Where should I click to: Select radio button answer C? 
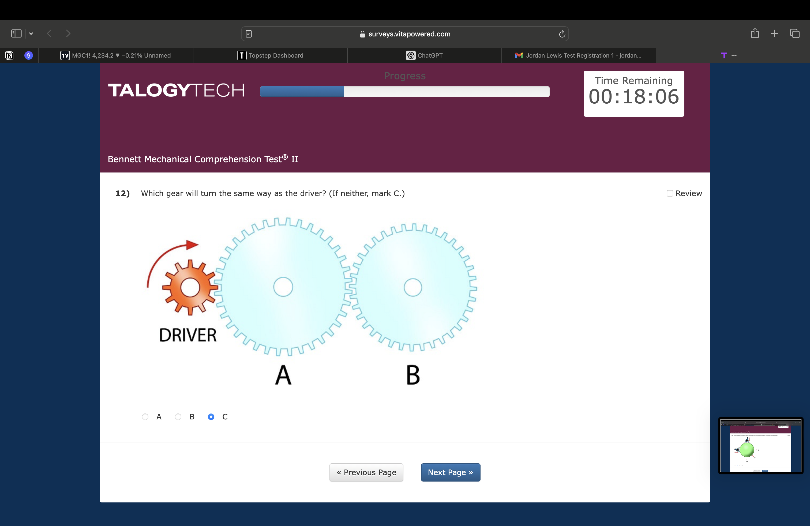point(211,417)
